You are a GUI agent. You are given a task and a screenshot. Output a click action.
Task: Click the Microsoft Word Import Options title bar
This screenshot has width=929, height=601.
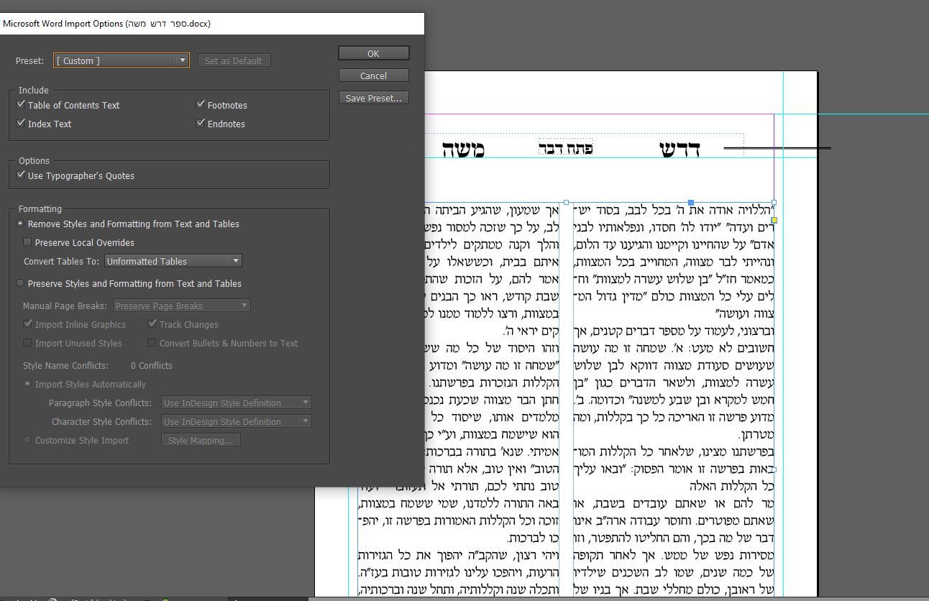pyautogui.click(x=212, y=24)
